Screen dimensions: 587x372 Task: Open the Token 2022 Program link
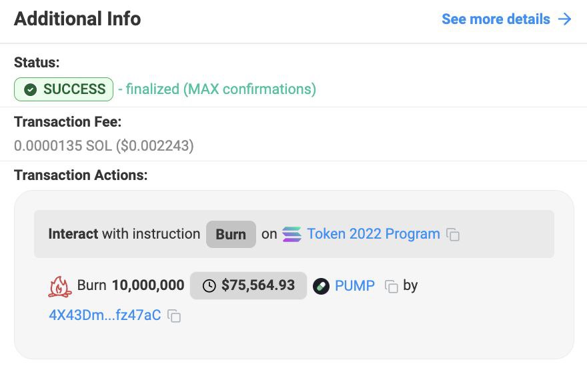374,234
